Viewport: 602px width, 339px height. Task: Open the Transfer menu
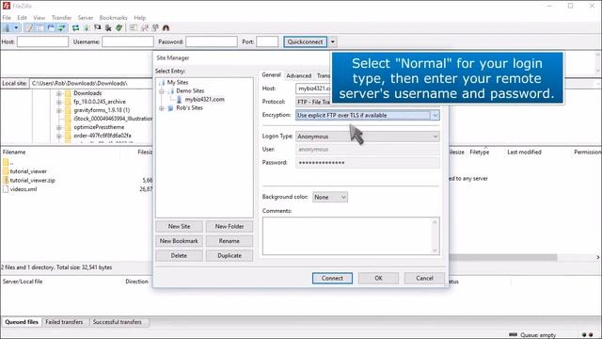pyautogui.click(x=61, y=18)
